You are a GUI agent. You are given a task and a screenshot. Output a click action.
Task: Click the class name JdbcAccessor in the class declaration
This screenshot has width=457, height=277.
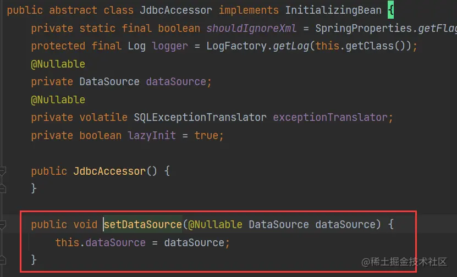point(176,10)
